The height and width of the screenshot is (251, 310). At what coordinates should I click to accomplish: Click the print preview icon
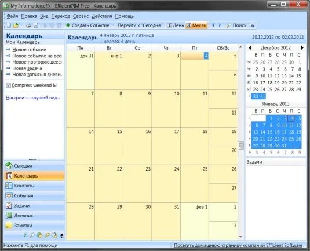pos(36,25)
